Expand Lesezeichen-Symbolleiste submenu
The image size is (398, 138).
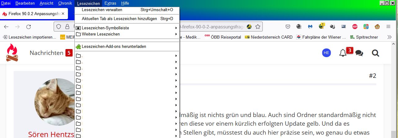127,28
